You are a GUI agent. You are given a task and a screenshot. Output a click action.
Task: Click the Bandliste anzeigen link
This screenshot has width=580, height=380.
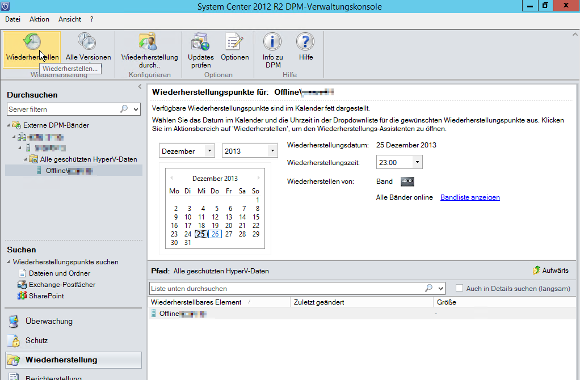click(470, 197)
